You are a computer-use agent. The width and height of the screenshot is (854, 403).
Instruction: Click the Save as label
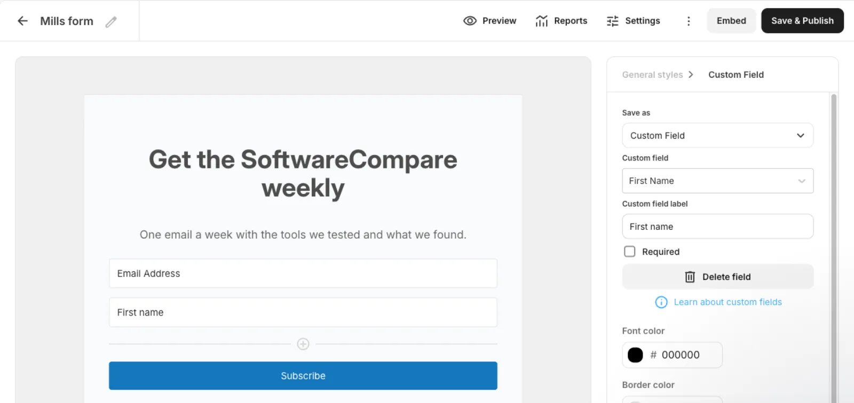[x=636, y=113]
